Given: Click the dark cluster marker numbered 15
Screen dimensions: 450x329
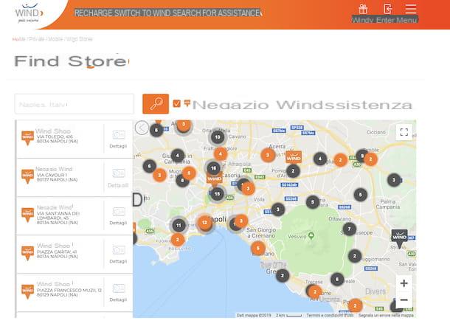Looking at the screenshot, I should [217, 194].
